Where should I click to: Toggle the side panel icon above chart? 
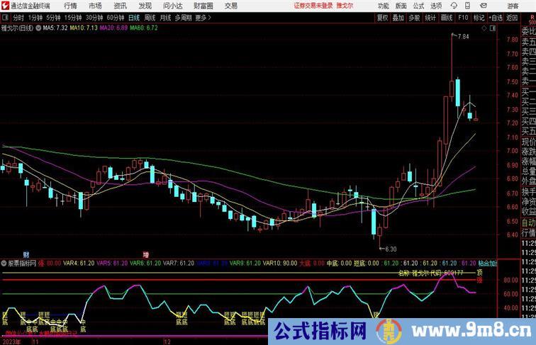(493, 29)
